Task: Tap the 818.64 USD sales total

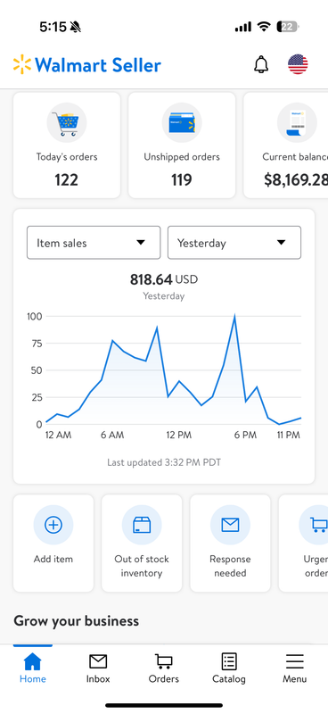Action: point(164,279)
